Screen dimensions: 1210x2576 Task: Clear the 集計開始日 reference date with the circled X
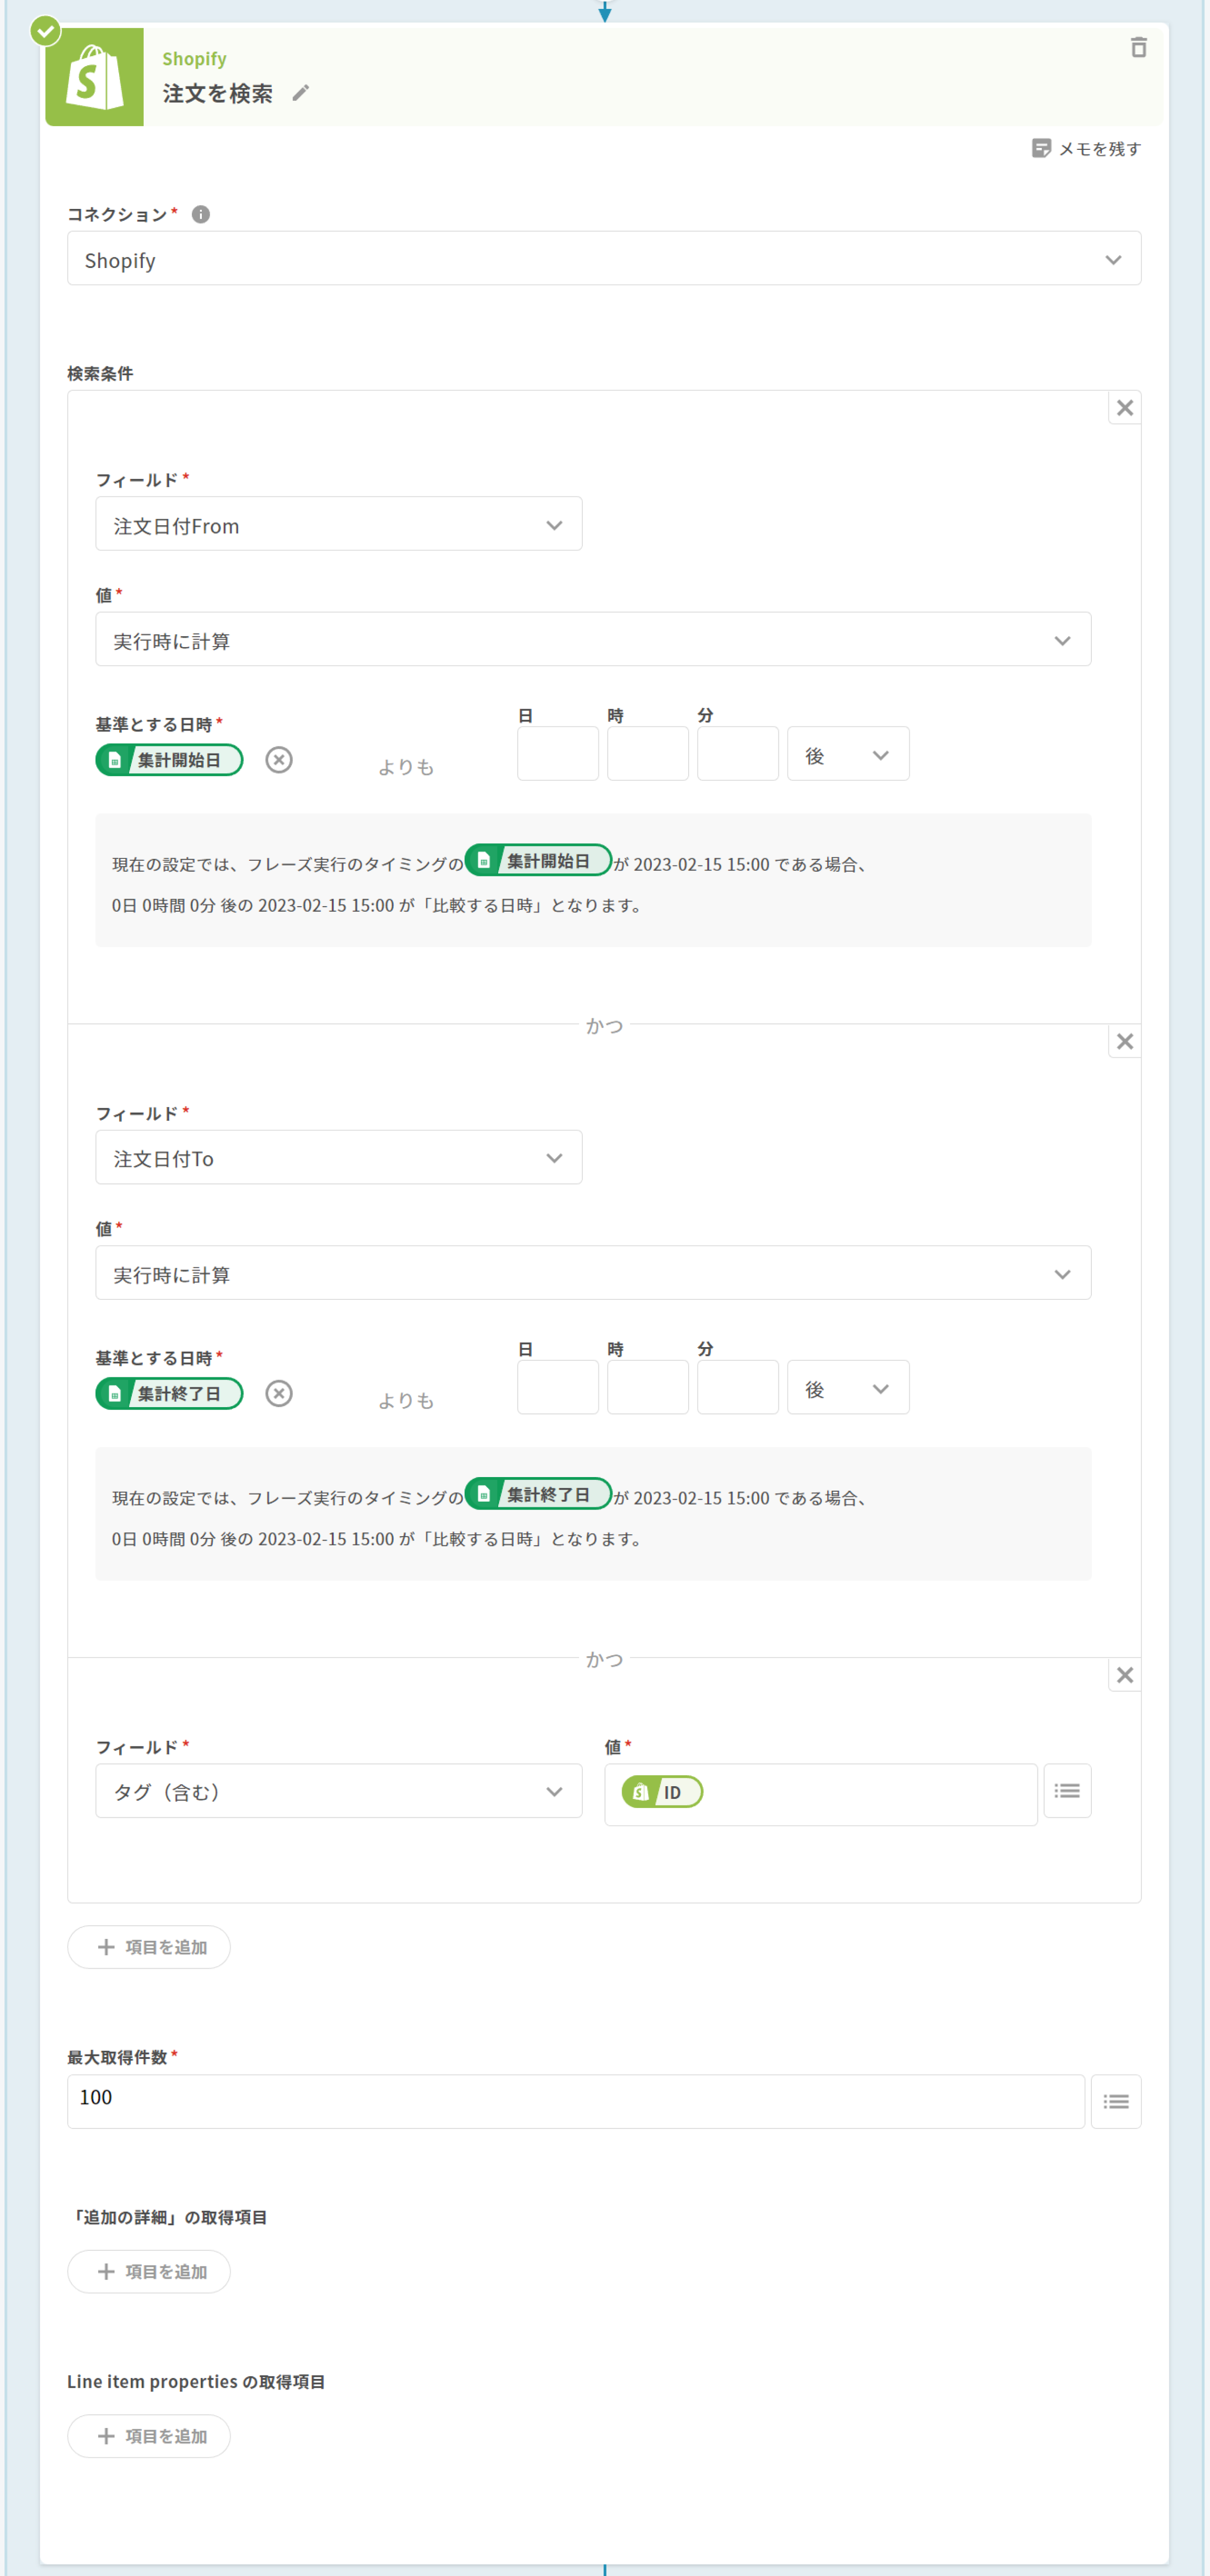click(x=279, y=760)
